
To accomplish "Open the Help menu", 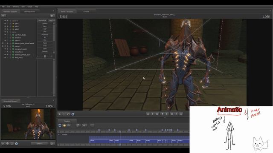I will pyautogui.click(x=36, y=7).
